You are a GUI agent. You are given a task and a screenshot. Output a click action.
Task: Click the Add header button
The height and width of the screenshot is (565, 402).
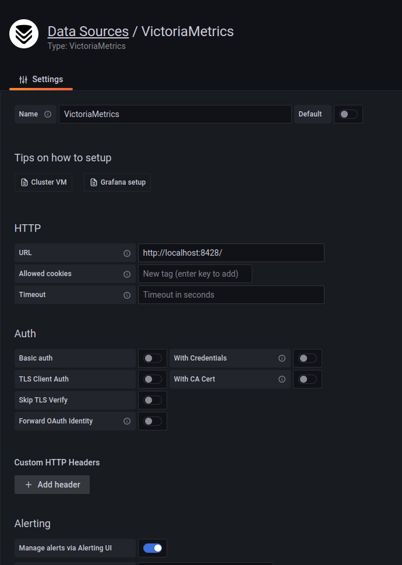pyautogui.click(x=52, y=485)
